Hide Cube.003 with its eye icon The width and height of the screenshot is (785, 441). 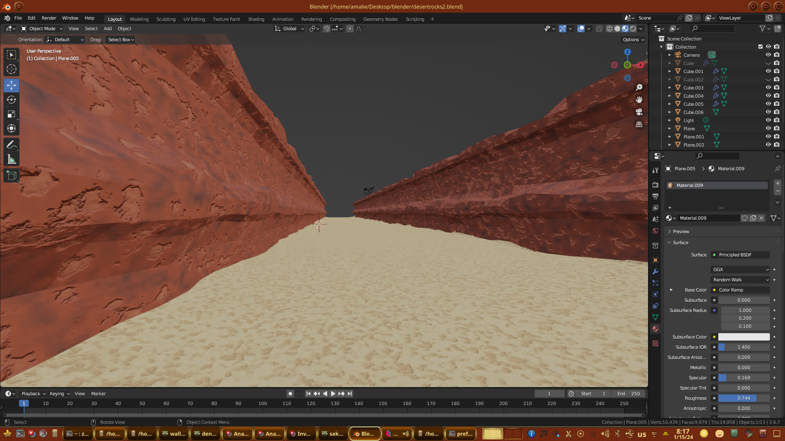[x=768, y=87]
